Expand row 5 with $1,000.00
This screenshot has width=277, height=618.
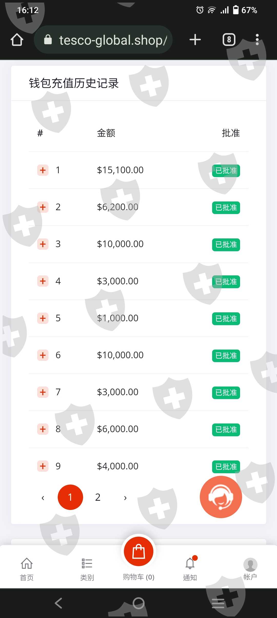pos(43,318)
